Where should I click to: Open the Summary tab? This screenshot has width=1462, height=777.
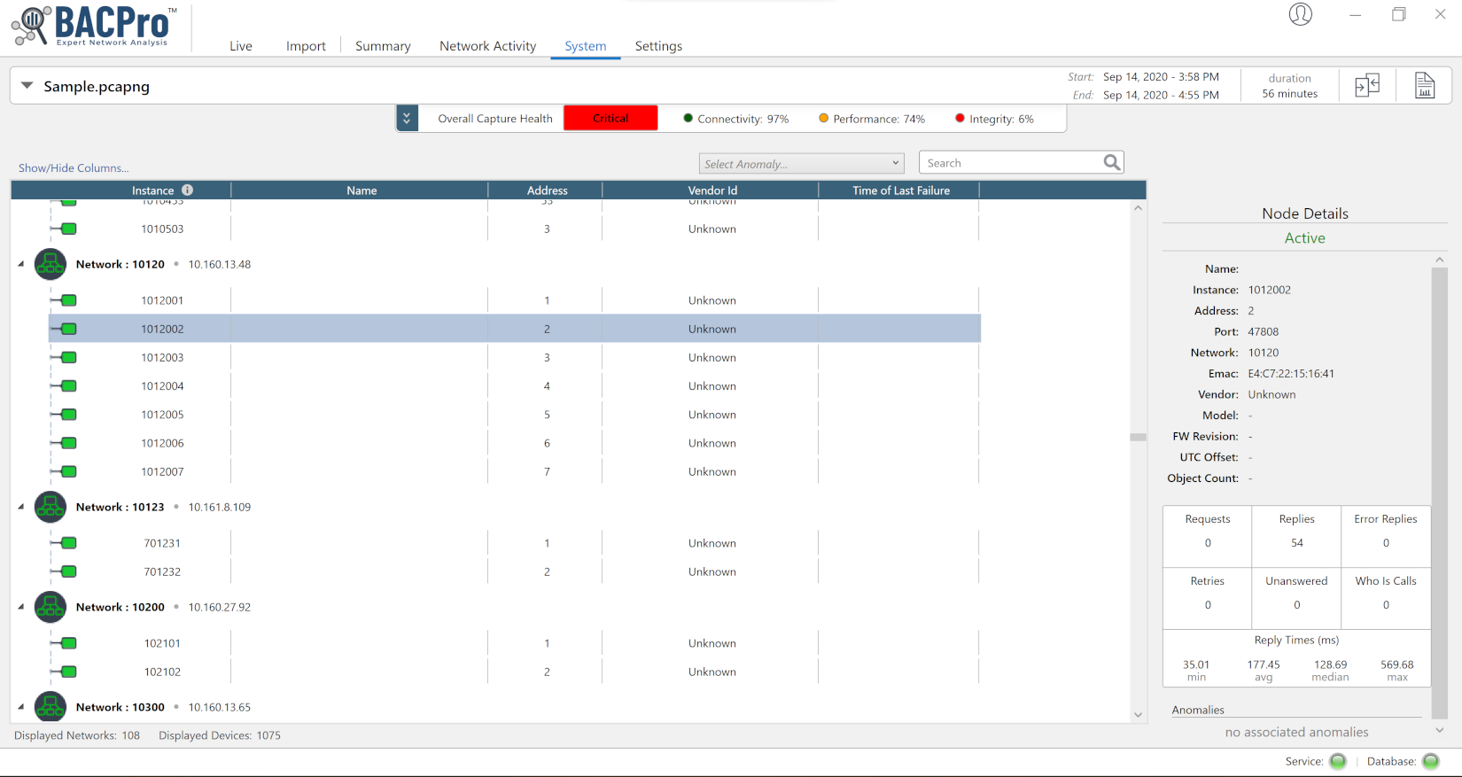(383, 46)
